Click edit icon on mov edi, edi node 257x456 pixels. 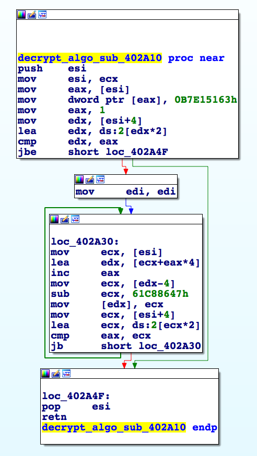pyautogui.click(x=90, y=179)
